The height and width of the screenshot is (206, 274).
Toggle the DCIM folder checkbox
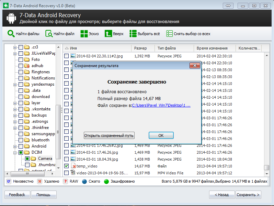click(21, 152)
